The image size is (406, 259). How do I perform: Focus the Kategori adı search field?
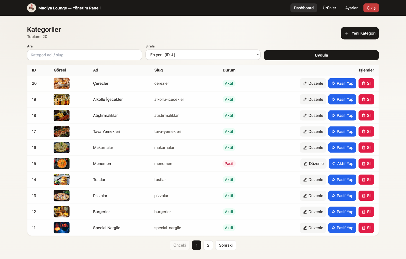[x=84, y=55]
